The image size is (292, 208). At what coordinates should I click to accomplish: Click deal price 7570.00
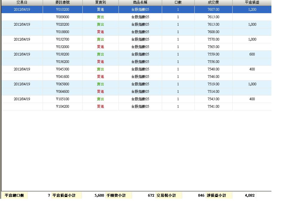pos(213,39)
